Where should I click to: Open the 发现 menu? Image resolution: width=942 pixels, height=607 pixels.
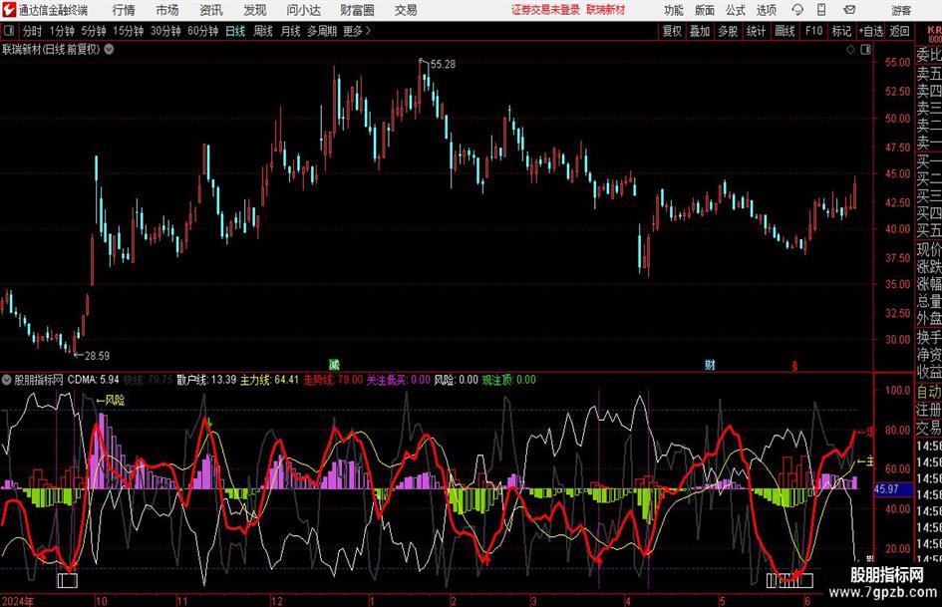pyautogui.click(x=255, y=10)
